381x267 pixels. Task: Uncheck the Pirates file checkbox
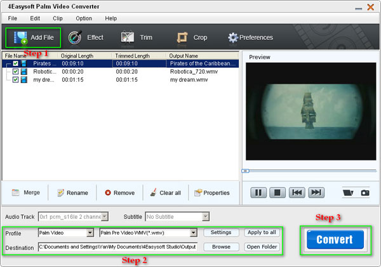[15, 63]
